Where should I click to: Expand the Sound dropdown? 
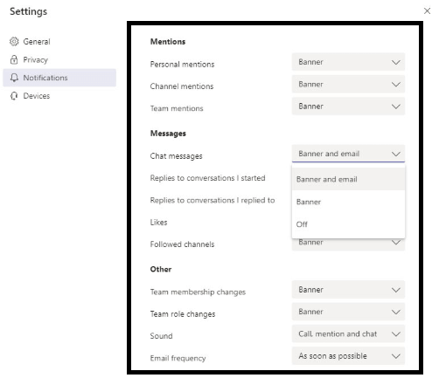[348, 333]
